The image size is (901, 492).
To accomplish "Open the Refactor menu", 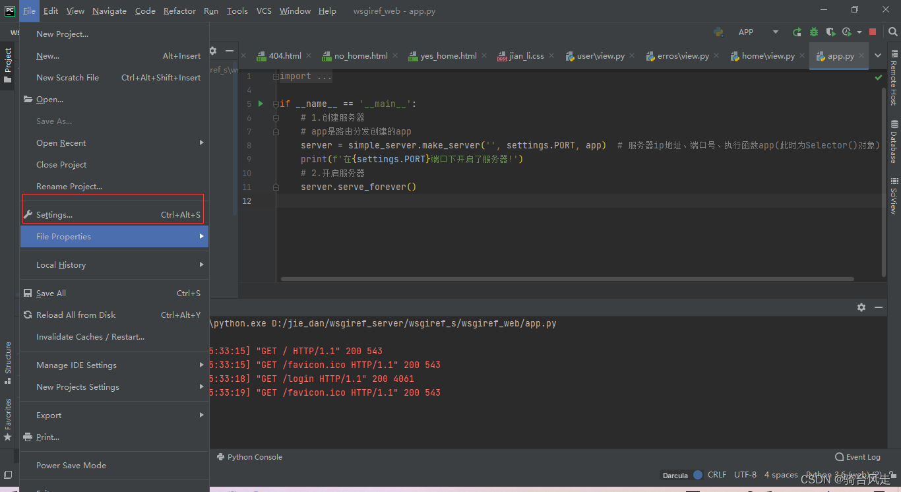I will pos(179,11).
